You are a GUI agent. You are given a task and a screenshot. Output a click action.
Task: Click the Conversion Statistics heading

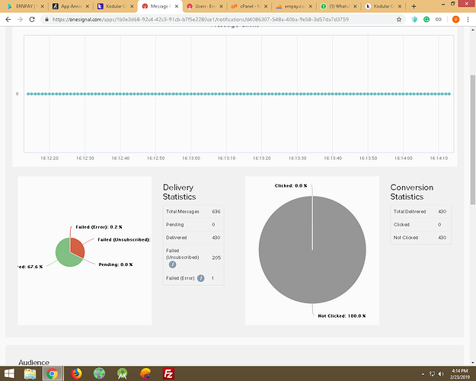click(411, 192)
